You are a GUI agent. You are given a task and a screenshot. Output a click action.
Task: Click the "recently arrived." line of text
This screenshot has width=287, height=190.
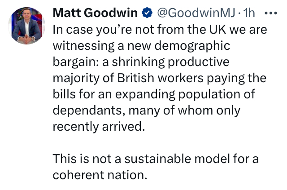pyautogui.click(x=99, y=127)
